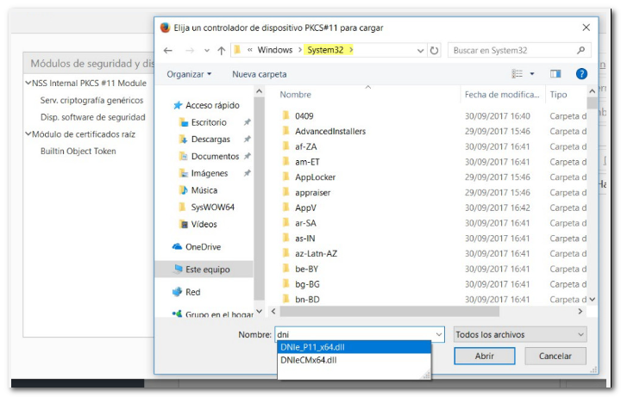Open the Organizar dropdown menu
This screenshot has height=397, width=621.
189,74
